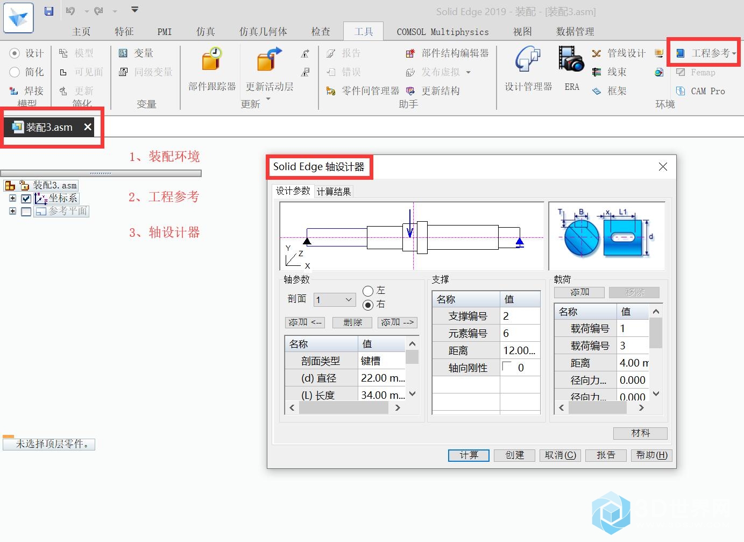Select the 简化 radio option
Viewport: 744px width, 542px height.
click(15, 72)
